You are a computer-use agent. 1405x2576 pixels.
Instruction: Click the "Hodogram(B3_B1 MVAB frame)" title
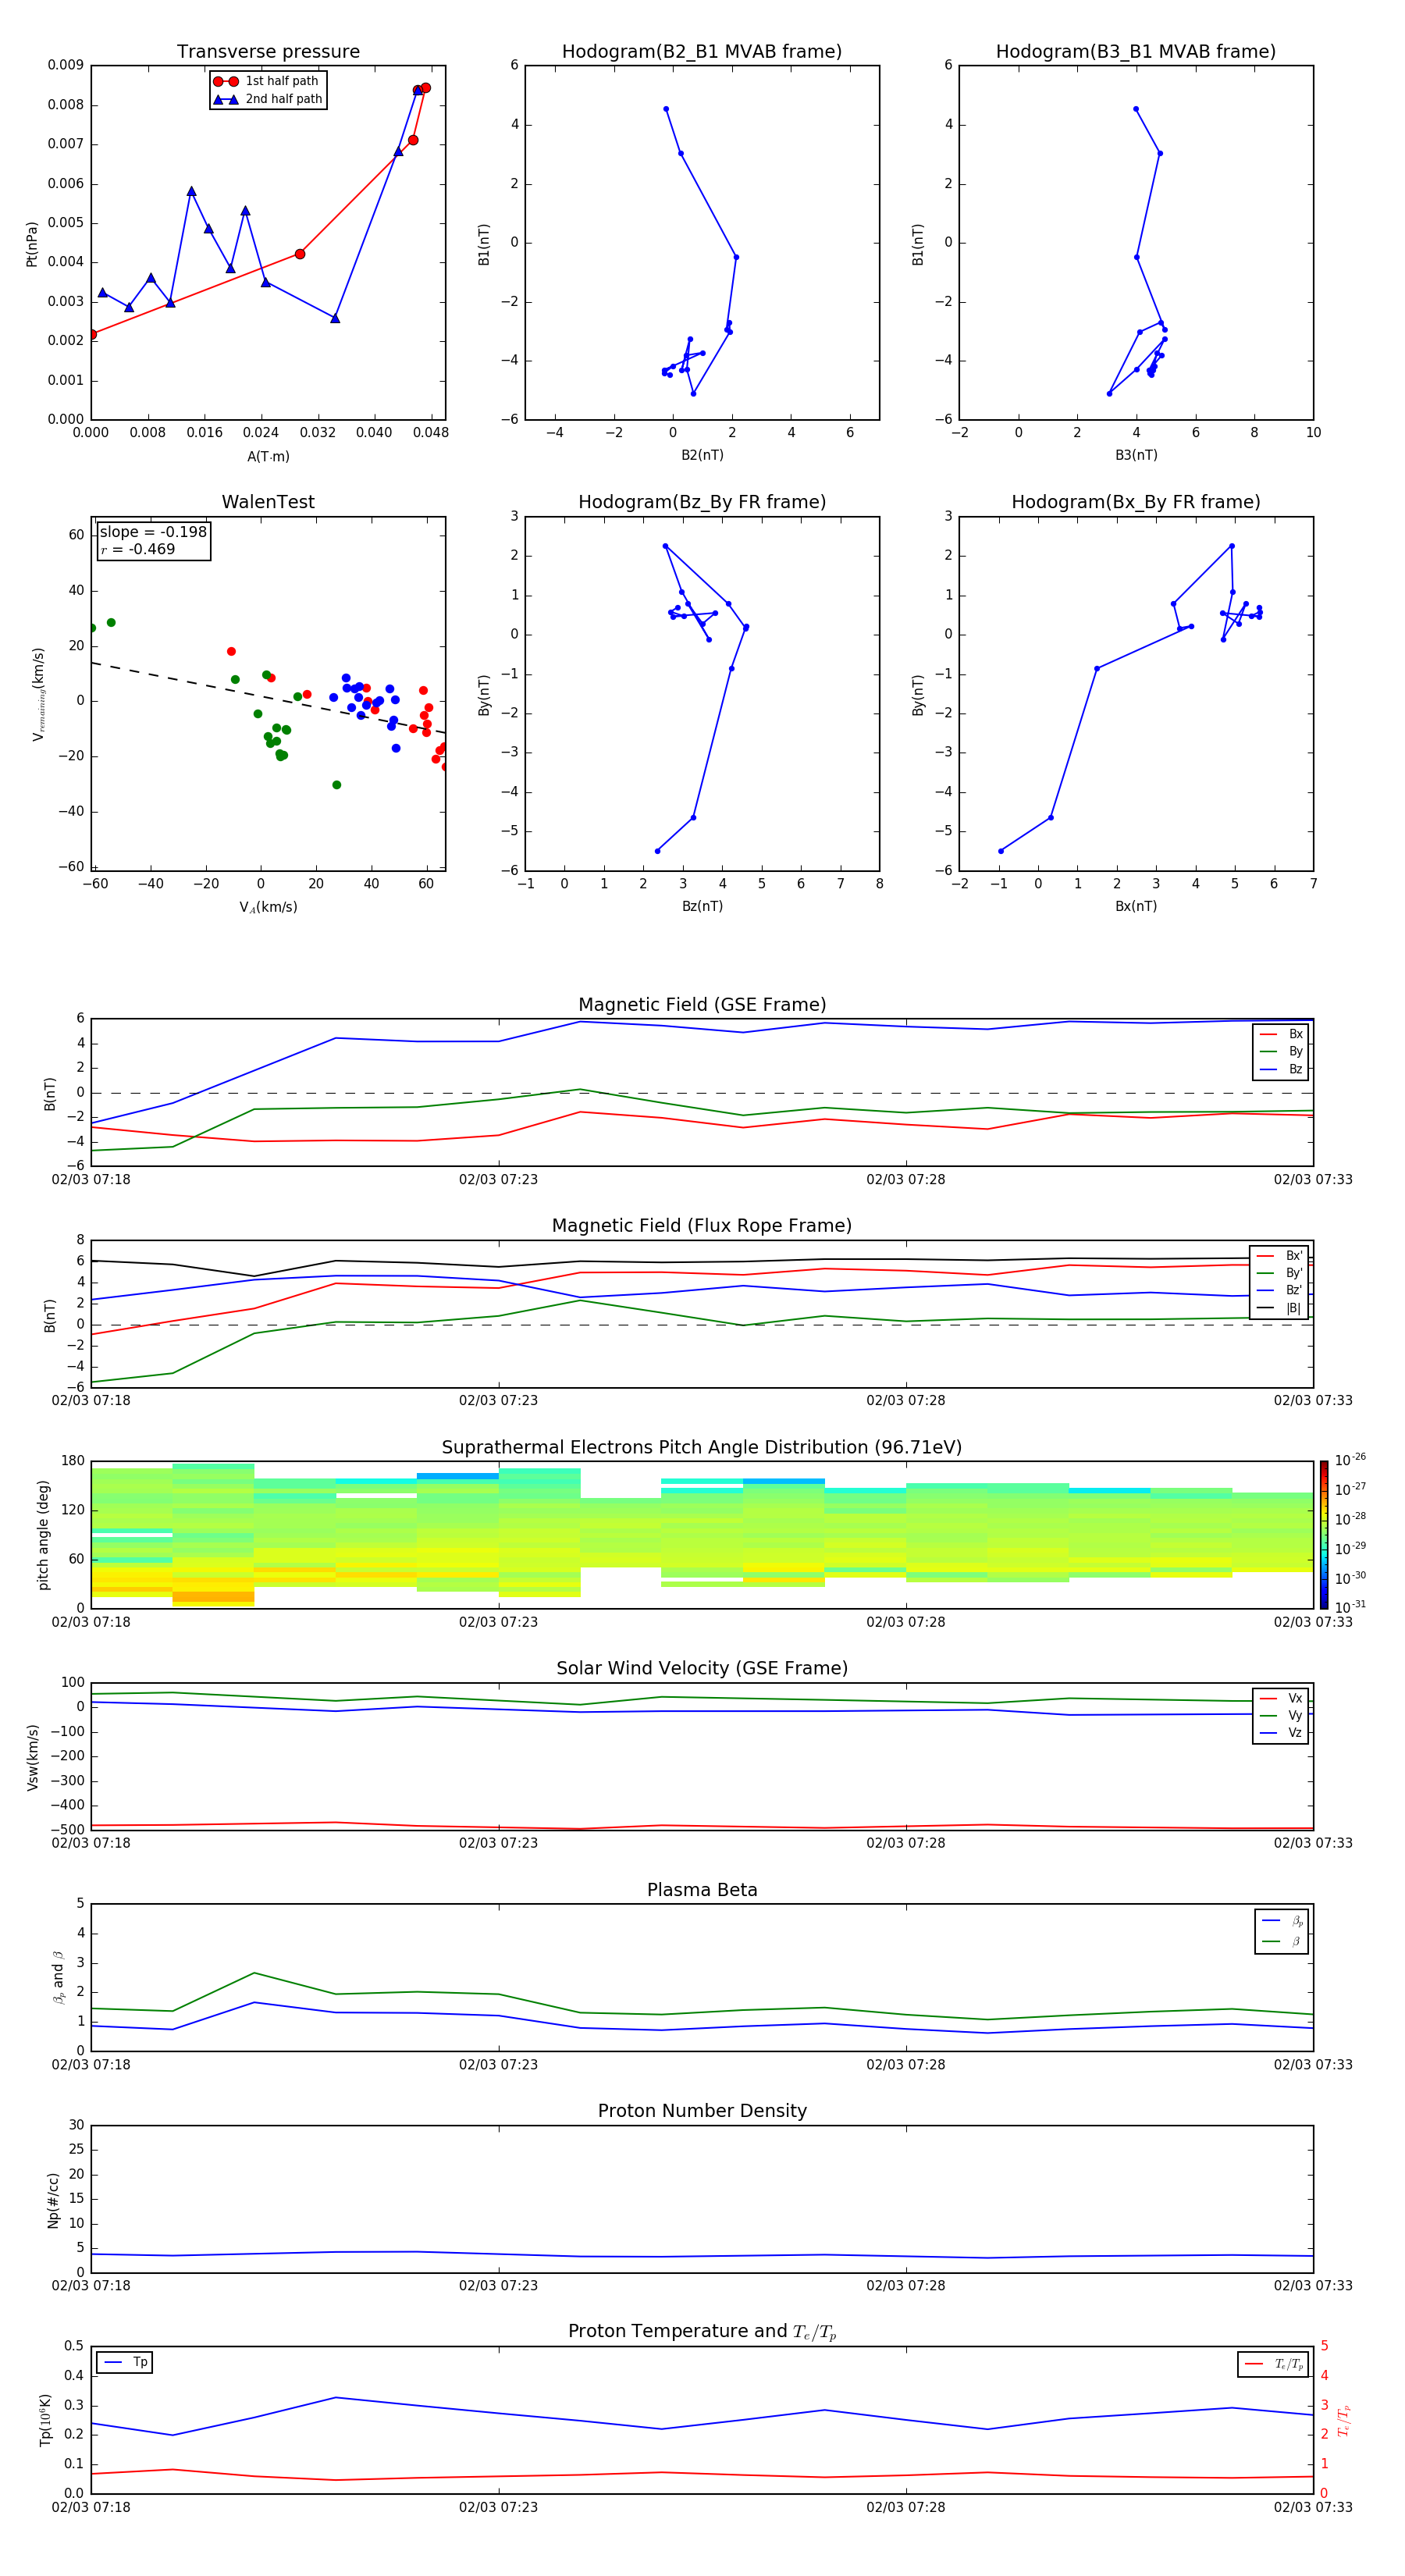pos(1136,52)
